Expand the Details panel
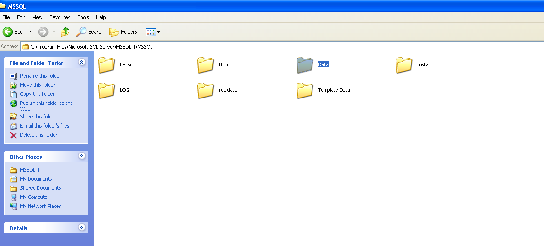544x246 pixels. pyautogui.click(x=81, y=227)
